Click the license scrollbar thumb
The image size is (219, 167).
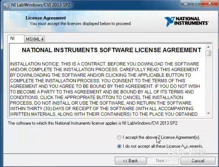click(x=208, y=53)
